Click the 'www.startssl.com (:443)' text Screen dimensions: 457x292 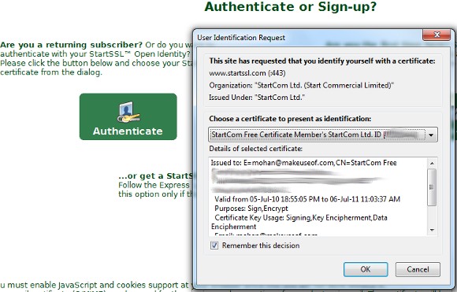[247, 73]
